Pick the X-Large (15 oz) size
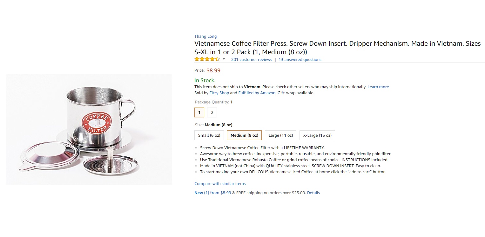Viewport: 485px width, 237px height. [317, 135]
